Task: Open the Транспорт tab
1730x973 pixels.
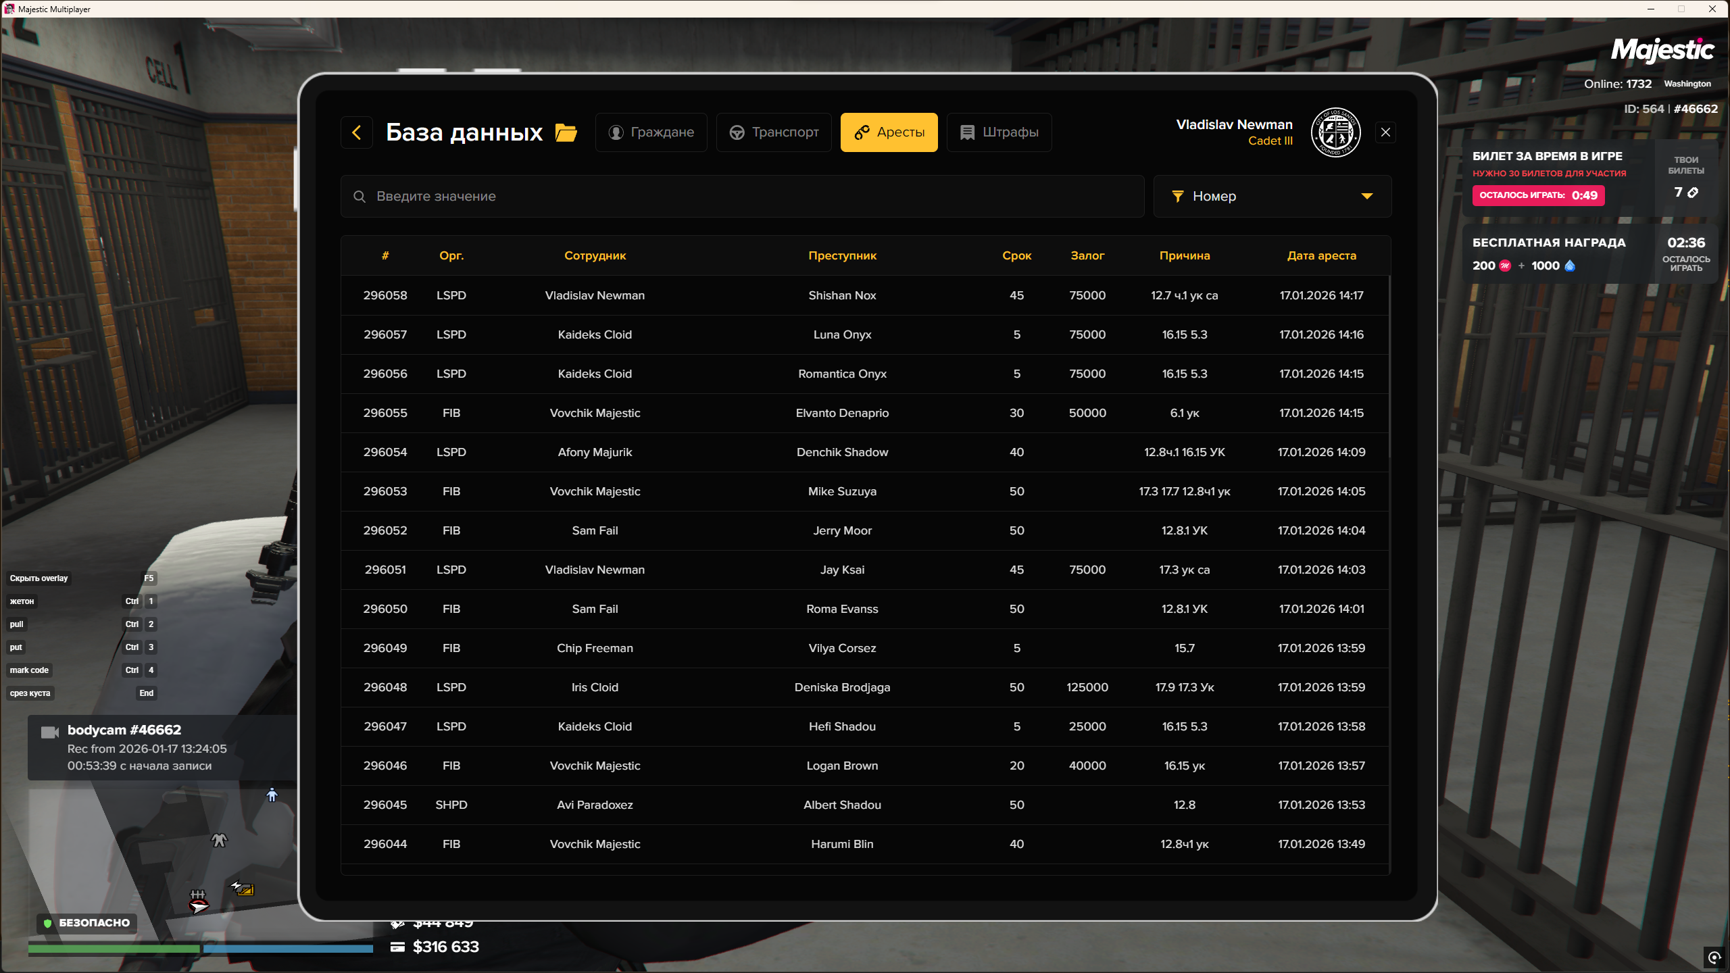Action: 774,132
